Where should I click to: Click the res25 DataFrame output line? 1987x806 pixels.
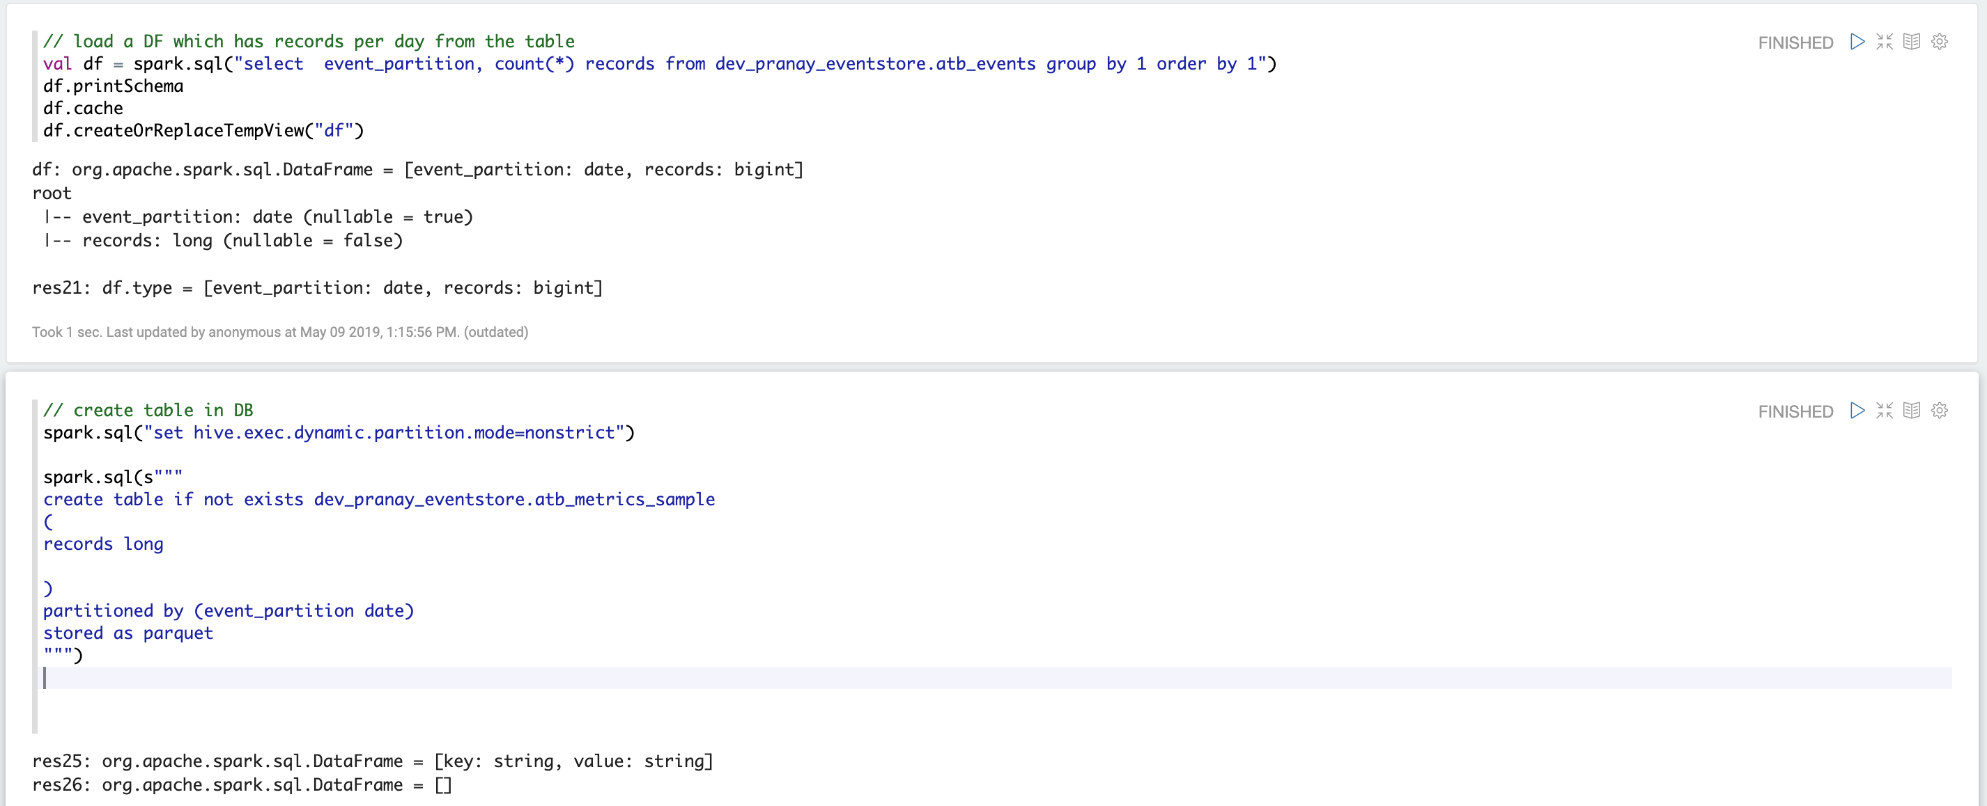point(373,761)
